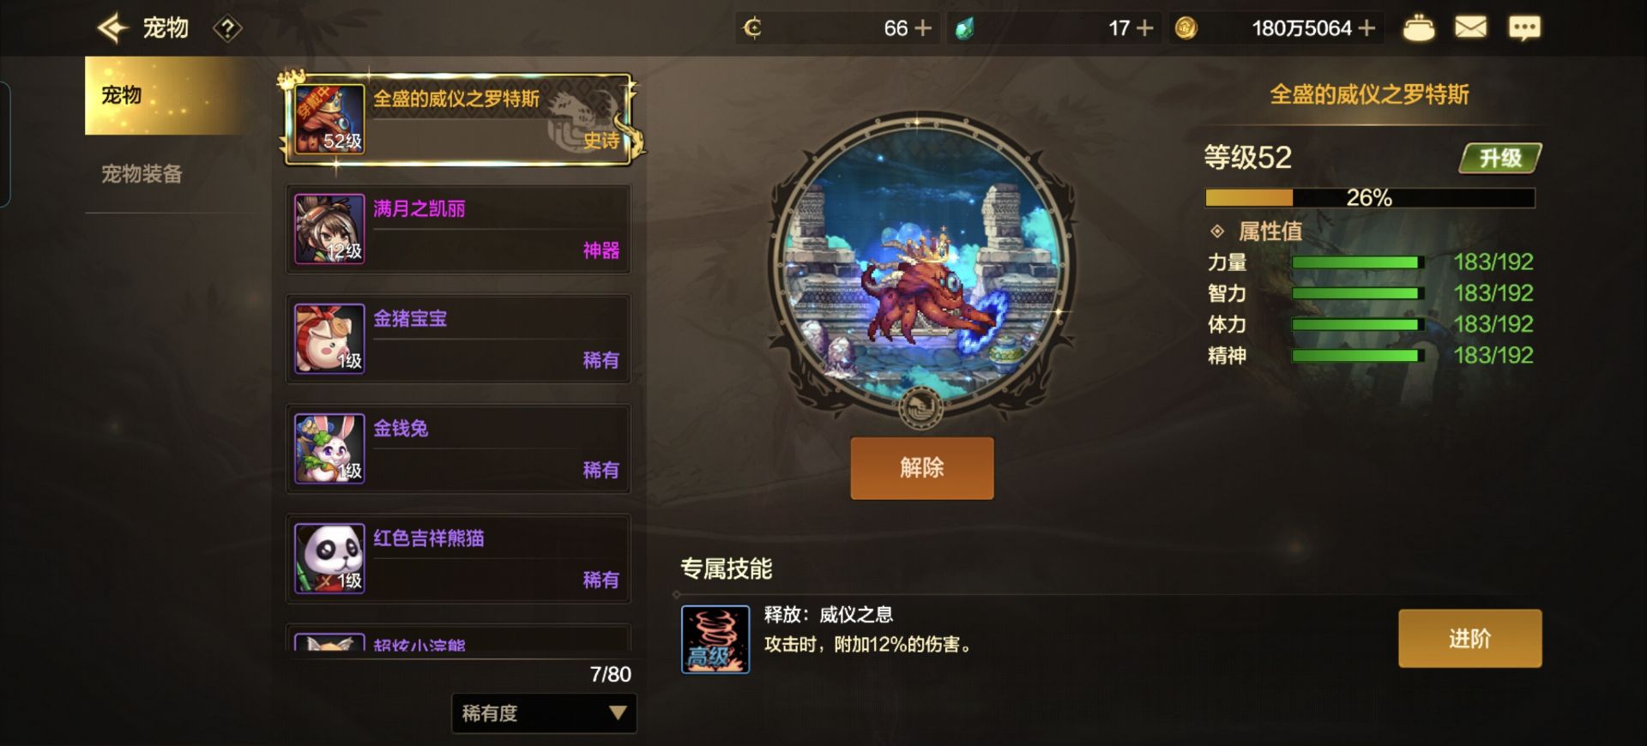The height and width of the screenshot is (746, 1647).
Task: Select the 红色吉祥熊猫 pet entry
Action: [x=458, y=559]
